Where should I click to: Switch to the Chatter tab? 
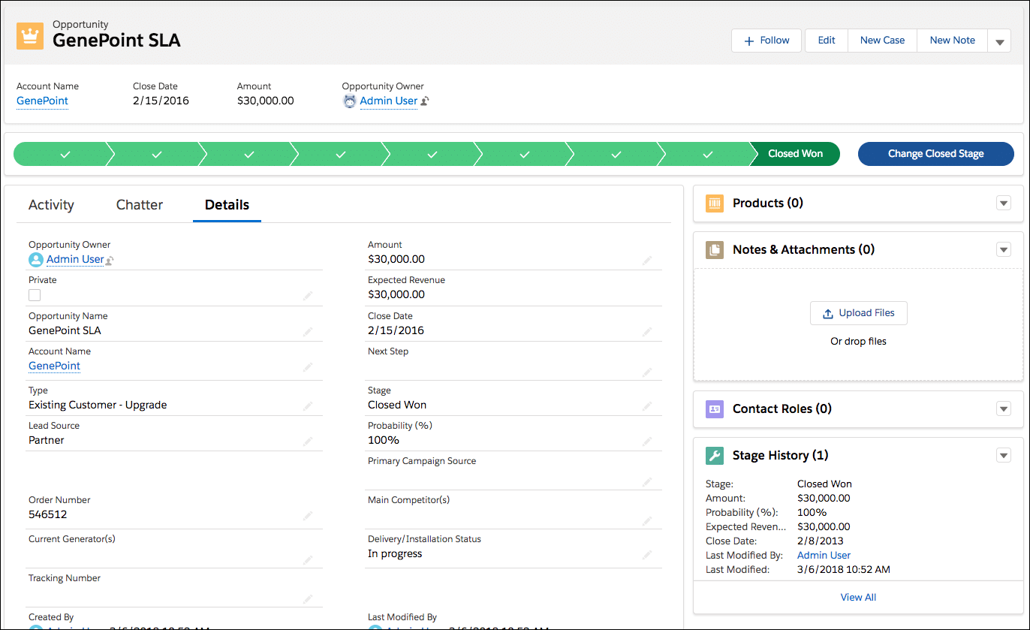click(x=140, y=205)
